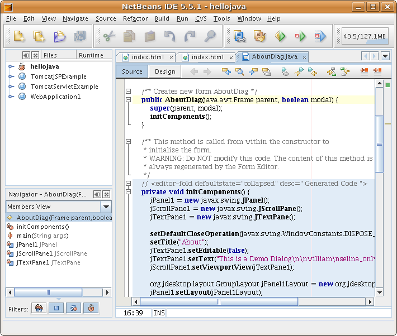The image size is (397, 336).
Task: Close the Projects panel
Action: click(36, 55)
